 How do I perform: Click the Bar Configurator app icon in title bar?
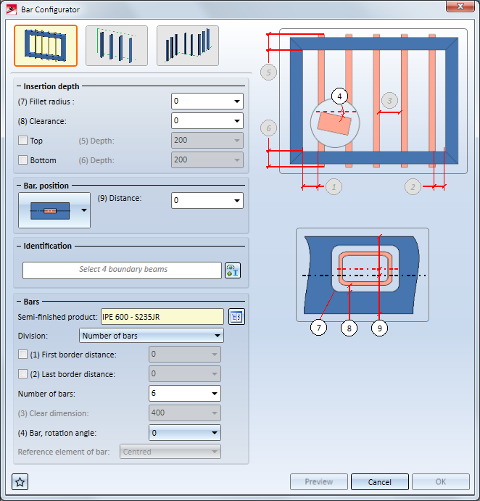(12, 9)
